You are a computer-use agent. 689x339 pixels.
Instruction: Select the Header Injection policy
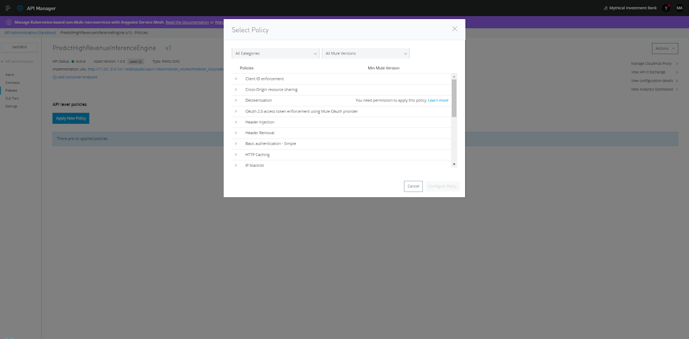point(260,122)
